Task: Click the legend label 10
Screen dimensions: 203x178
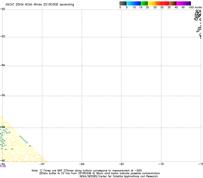Action: [134, 7]
